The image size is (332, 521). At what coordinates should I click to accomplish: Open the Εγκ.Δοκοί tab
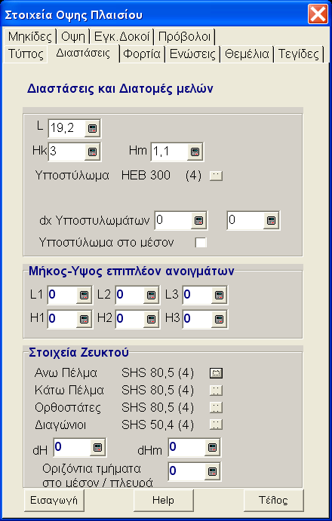(x=121, y=36)
